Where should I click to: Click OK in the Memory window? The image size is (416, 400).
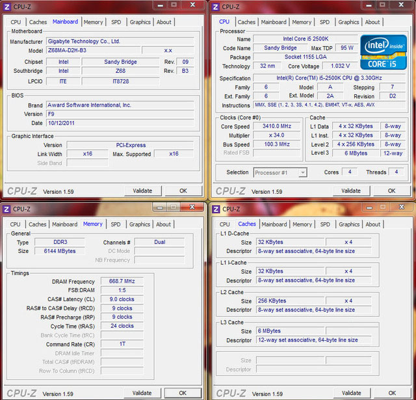tap(183, 393)
